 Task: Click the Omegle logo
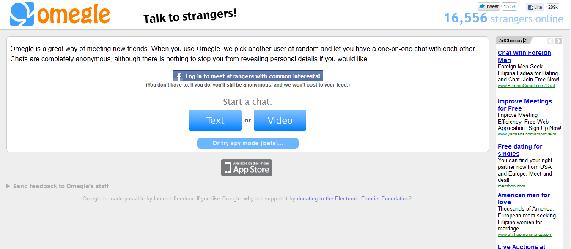60,14
